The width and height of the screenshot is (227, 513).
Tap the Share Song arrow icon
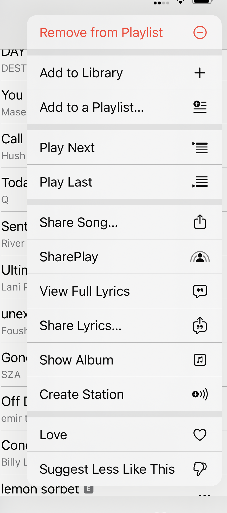[200, 222]
